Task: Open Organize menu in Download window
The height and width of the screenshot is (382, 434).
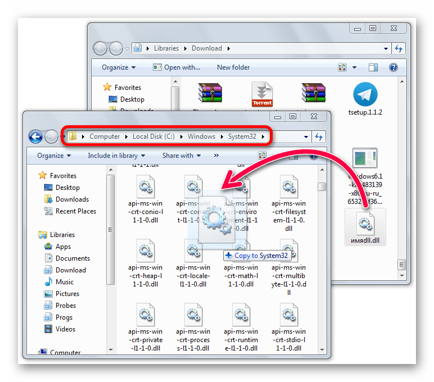Action: pos(119,67)
